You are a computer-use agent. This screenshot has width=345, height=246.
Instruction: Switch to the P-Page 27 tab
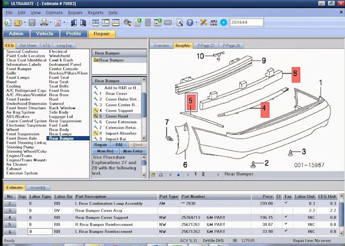click(x=206, y=45)
